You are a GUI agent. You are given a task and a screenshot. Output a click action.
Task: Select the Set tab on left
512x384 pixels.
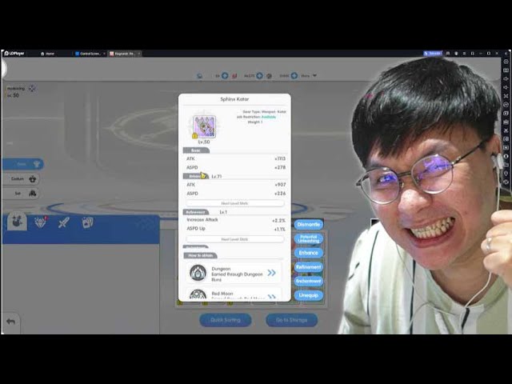pyautogui.click(x=21, y=194)
